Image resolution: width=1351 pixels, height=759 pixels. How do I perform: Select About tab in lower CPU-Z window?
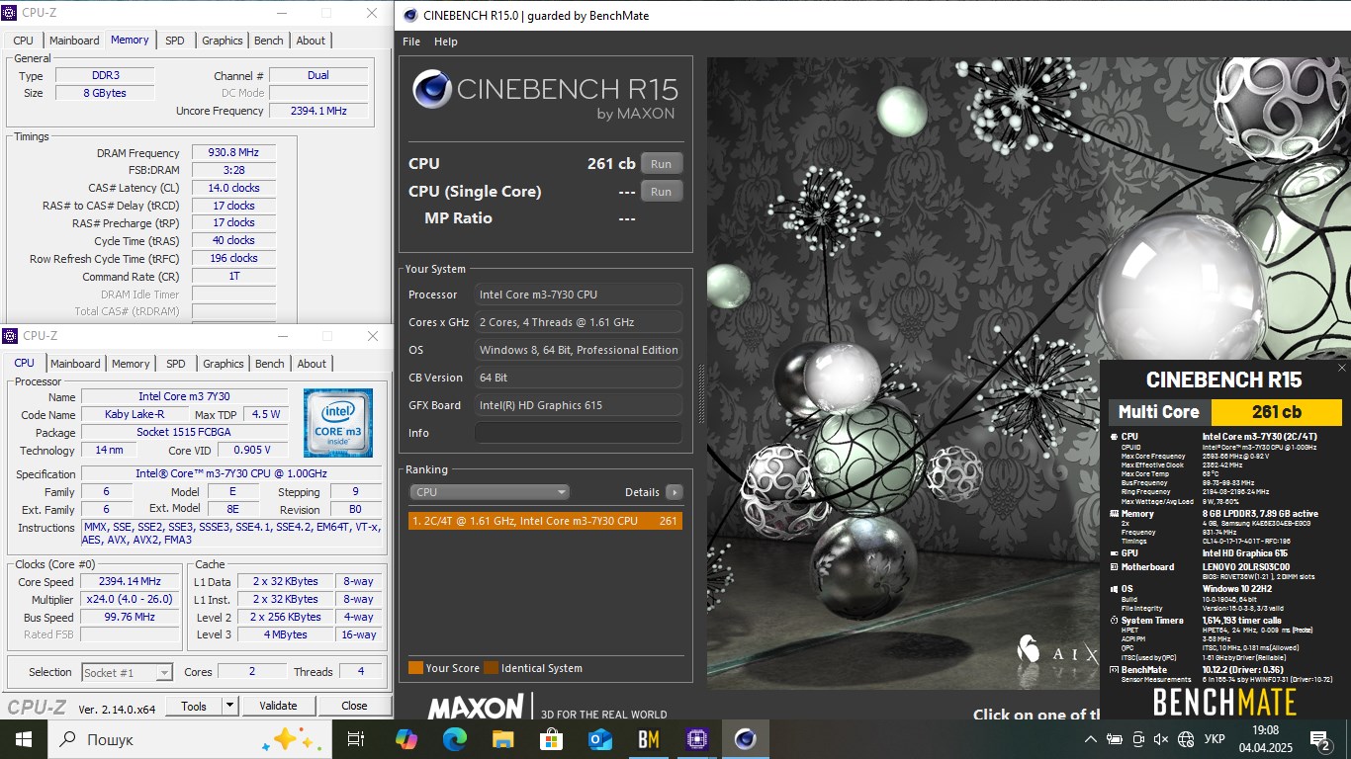(x=312, y=364)
